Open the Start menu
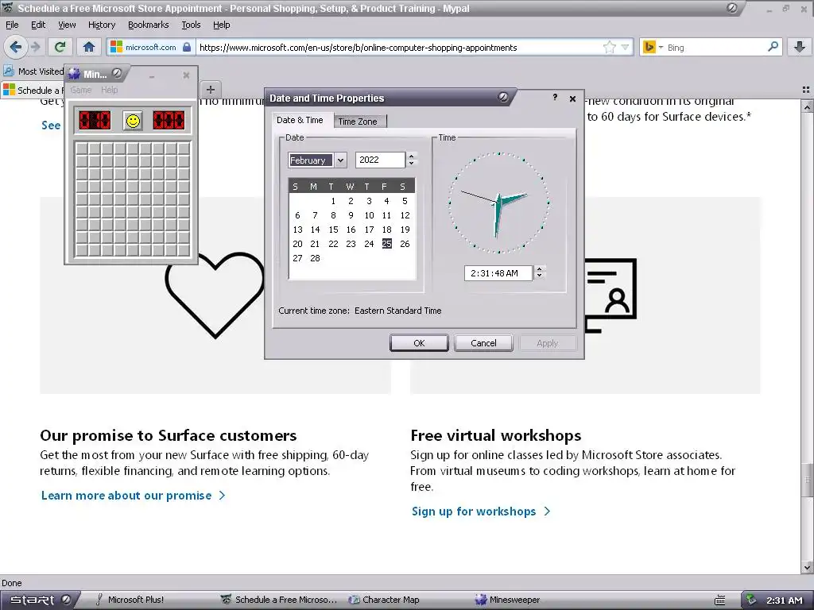The width and height of the screenshot is (814, 610). (38, 600)
